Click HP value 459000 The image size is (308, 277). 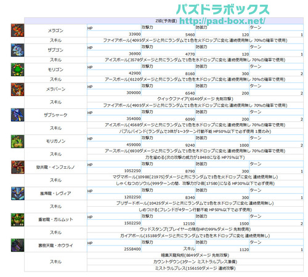point(134,145)
